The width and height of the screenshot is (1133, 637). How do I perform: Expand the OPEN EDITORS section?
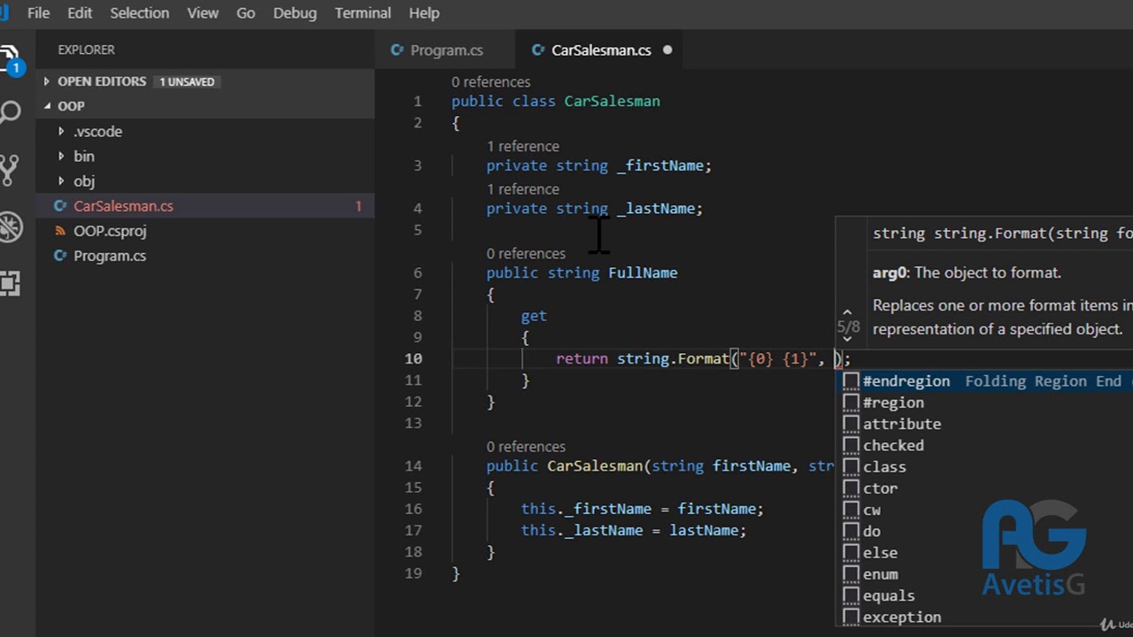pyautogui.click(x=47, y=81)
